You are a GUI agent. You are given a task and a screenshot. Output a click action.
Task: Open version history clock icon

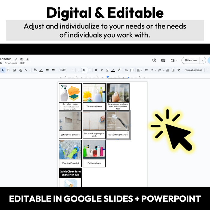pyautogui.click(x=154, y=60)
